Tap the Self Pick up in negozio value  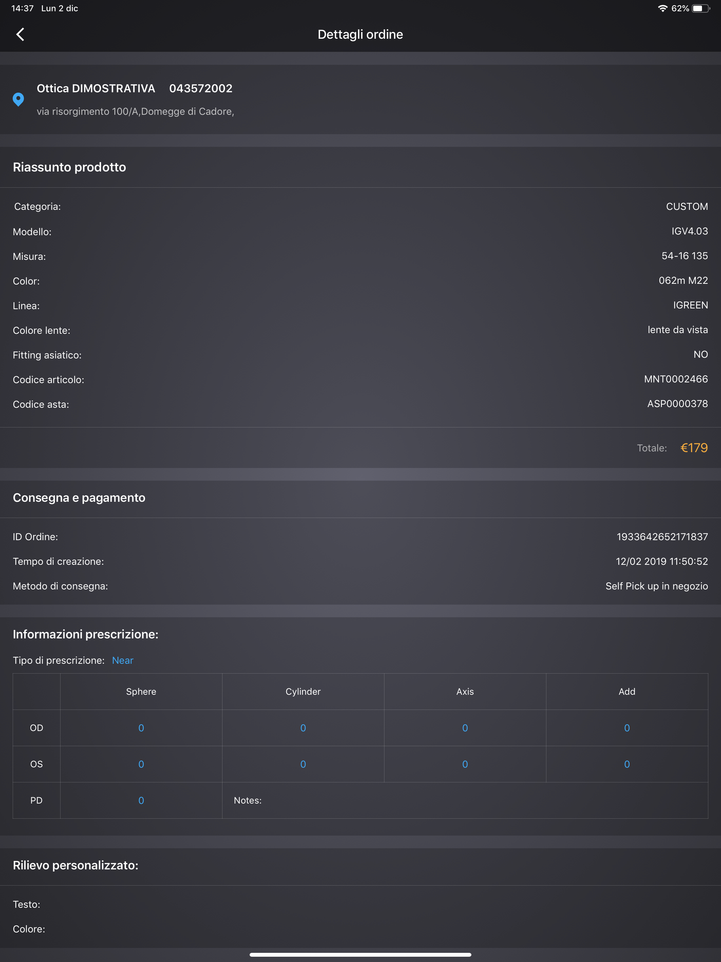656,586
